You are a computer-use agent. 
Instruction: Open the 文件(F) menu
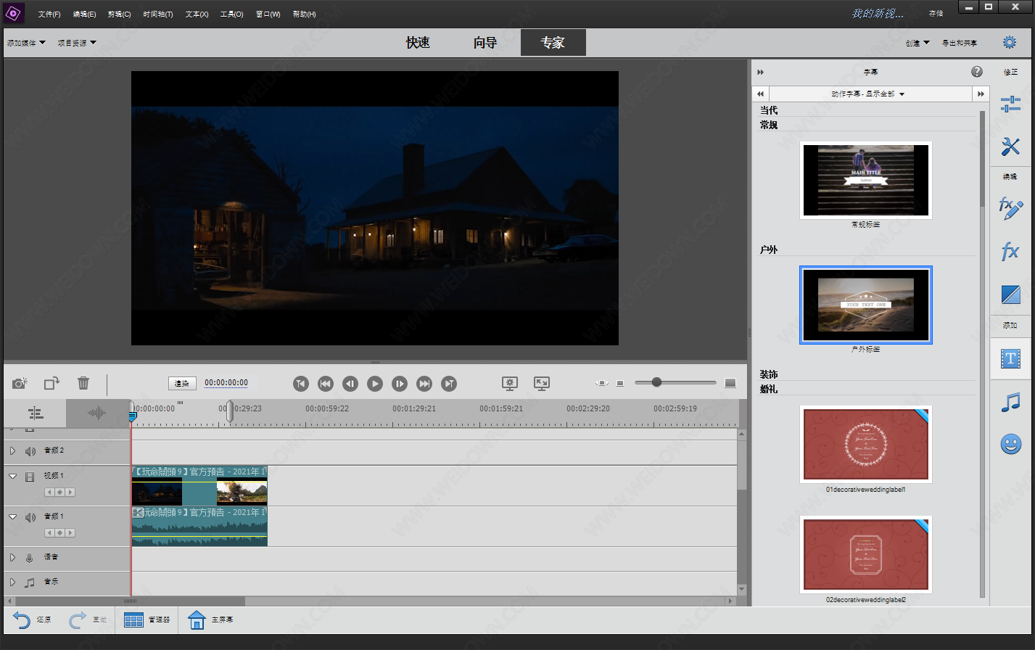49,15
